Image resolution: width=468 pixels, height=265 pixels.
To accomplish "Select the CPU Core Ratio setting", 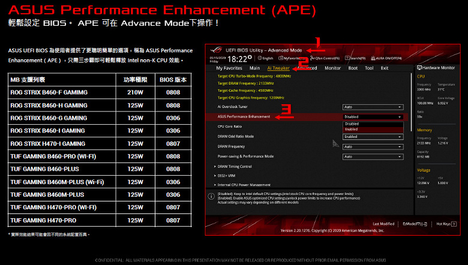I will [230, 127].
